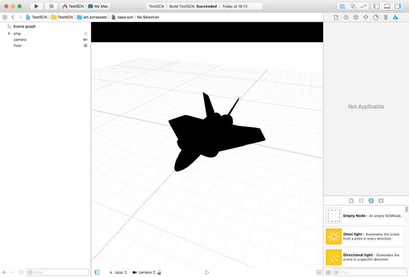409x277 pixels.
Task: Open the File Template library tab
Action: 351,201
